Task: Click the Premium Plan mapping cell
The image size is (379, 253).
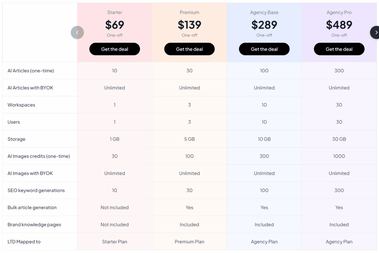Action: tap(189, 242)
